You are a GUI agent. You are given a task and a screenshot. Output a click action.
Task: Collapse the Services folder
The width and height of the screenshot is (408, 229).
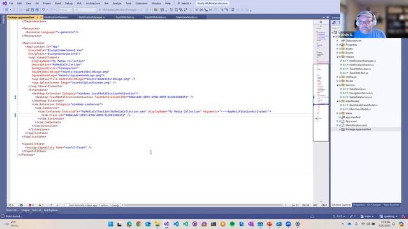(337, 85)
